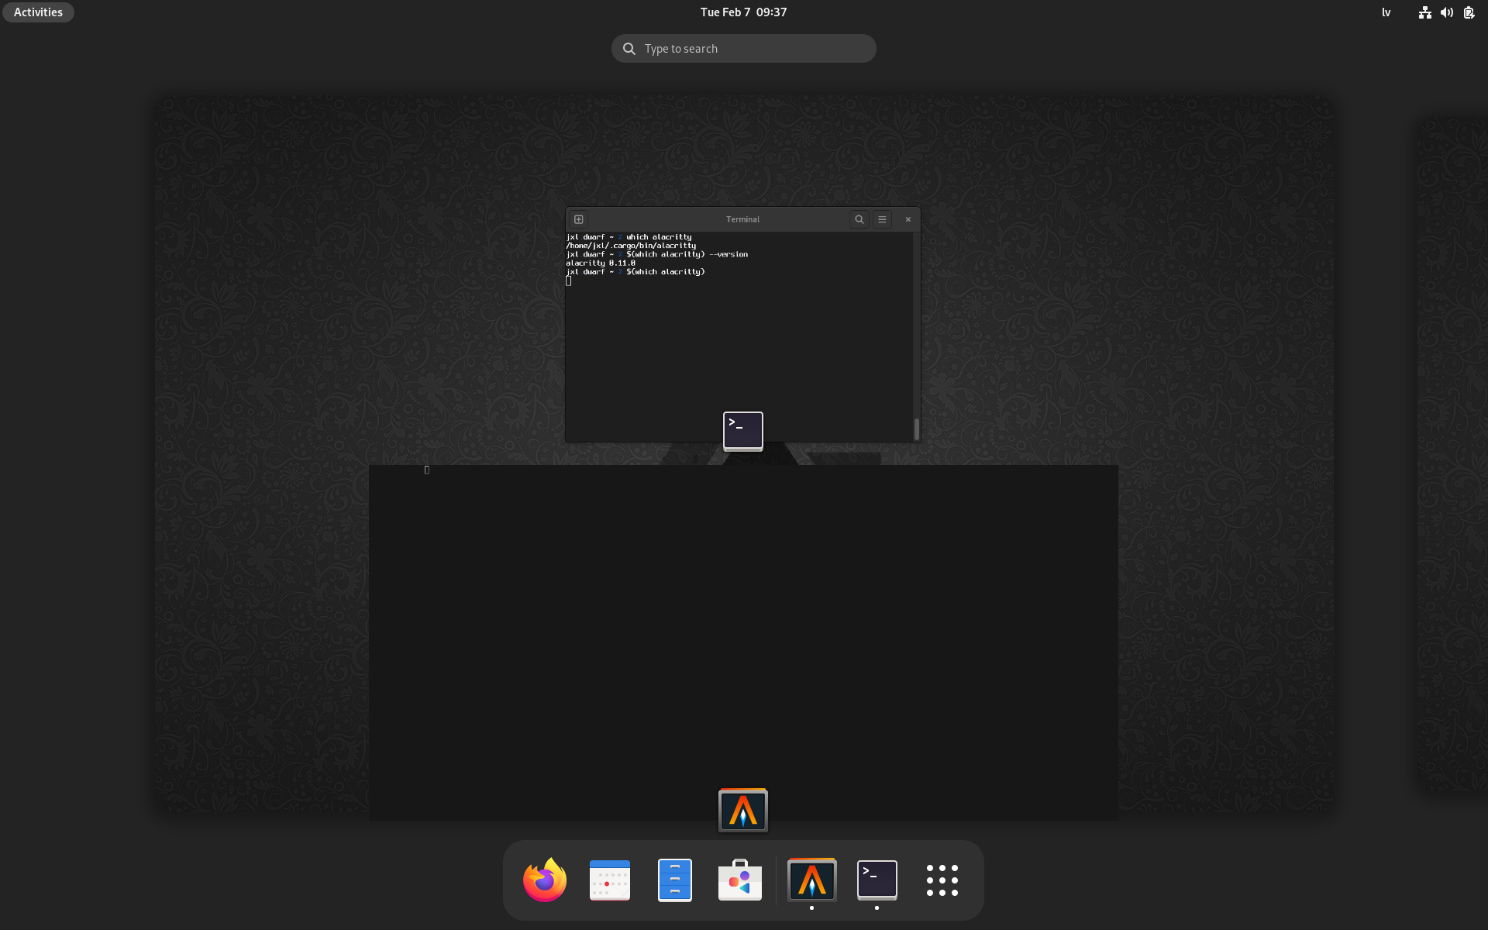The height and width of the screenshot is (930, 1488).
Task: Open the volume status icon menu
Action: coord(1446,12)
